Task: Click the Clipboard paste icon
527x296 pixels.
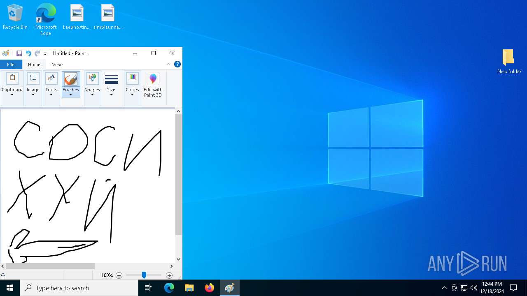Action: tap(12, 78)
